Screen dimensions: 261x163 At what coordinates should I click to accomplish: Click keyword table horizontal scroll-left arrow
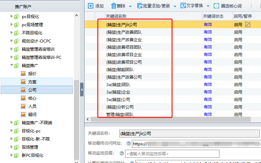[88, 119]
